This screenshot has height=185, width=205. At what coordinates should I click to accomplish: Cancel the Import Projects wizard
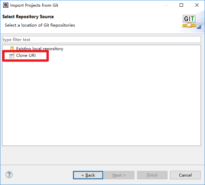pyautogui.click(x=185, y=175)
